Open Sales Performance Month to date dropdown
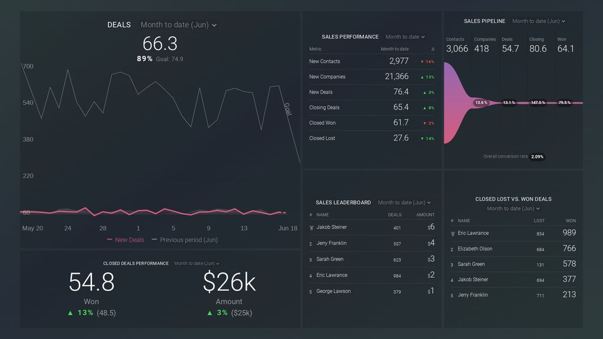The width and height of the screenshot is (603, 339). [405, 36]
